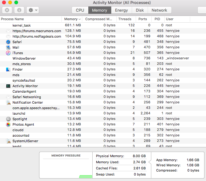Click the Notification Center row icon
The width and height of the screenshot is (206, 181).
point(8,102)
